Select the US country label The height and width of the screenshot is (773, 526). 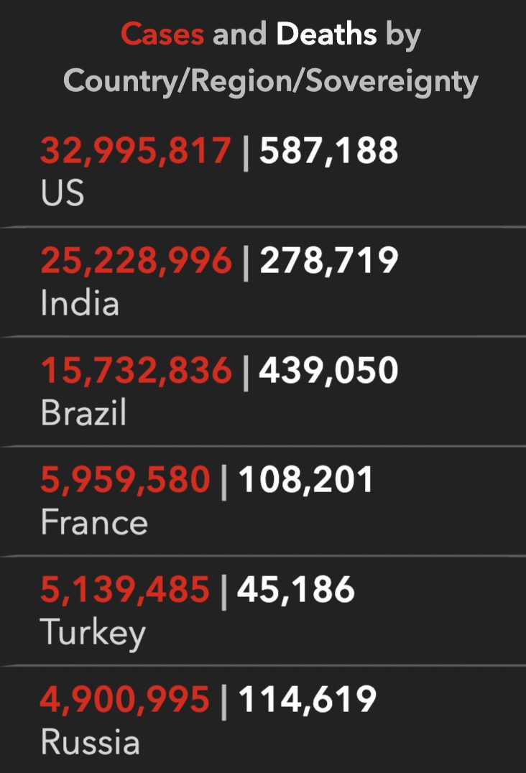pos(63,193)
